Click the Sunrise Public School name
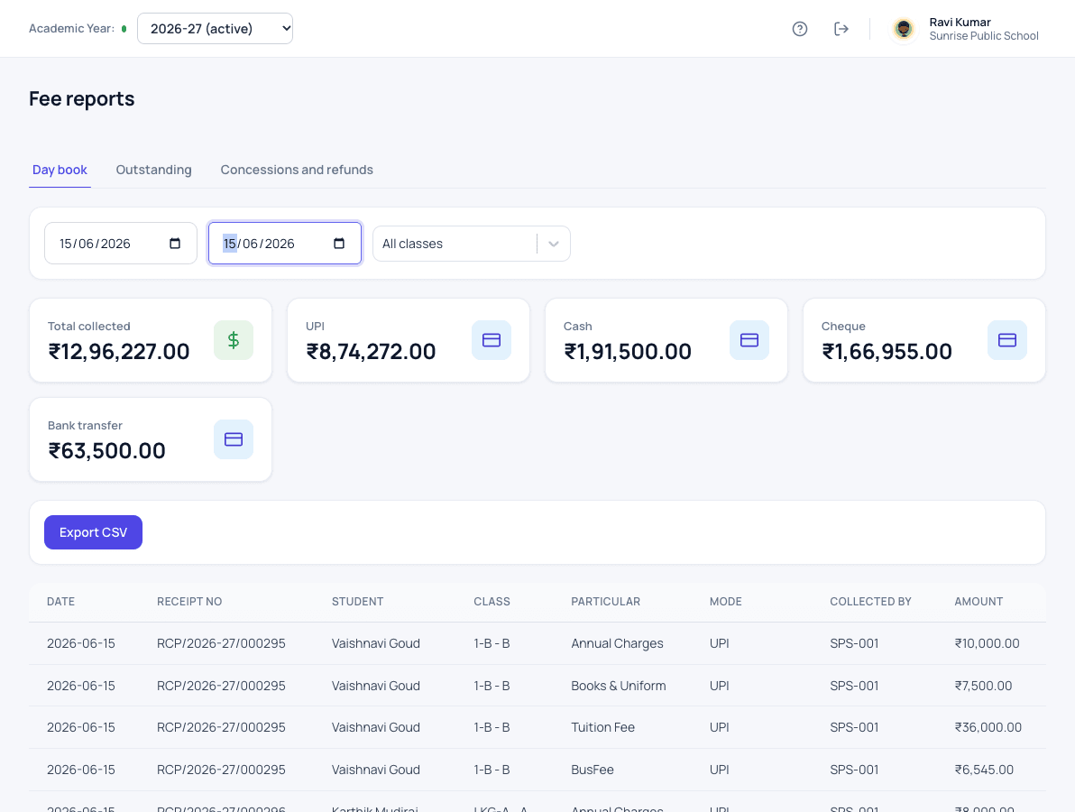1075x812 pixels. pyautogui.click(x=984, y=36)
